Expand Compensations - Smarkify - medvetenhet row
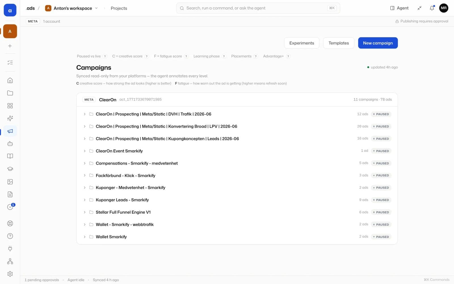Image resolution: width=454 pixels, height=284 pixels. coord(85,163)
